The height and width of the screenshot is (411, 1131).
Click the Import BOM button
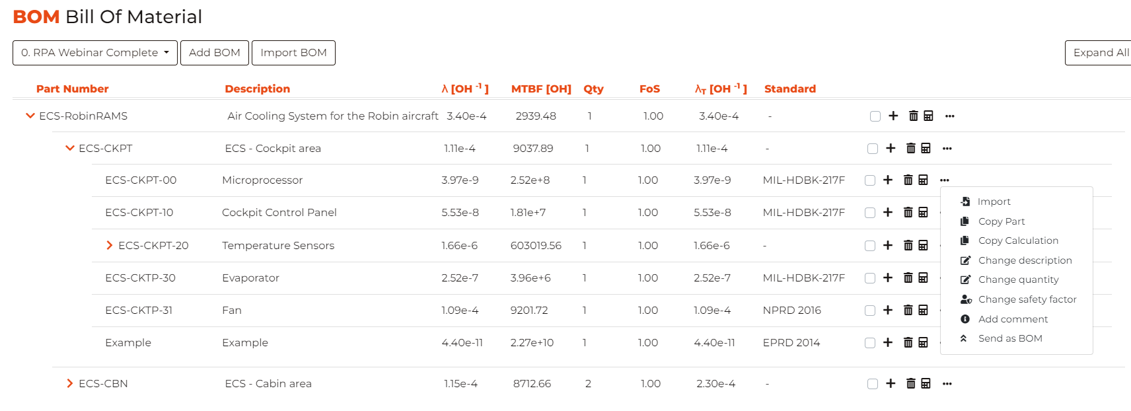point(293,53)
